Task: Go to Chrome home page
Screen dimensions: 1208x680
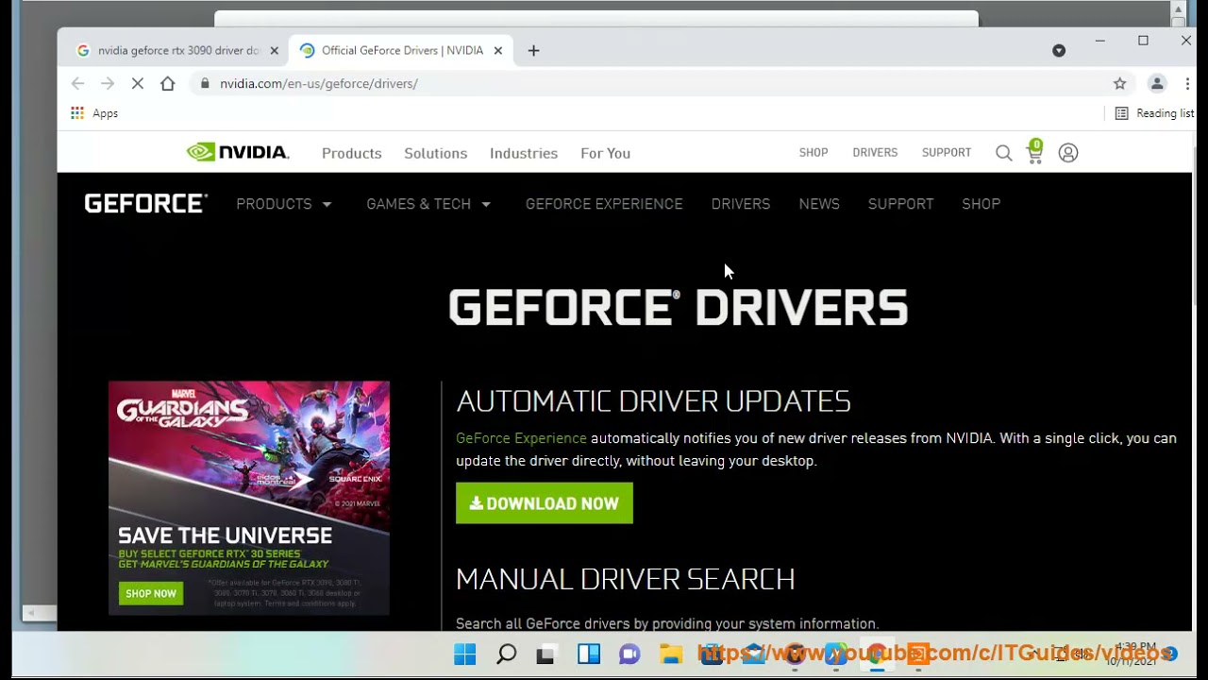Action: (x=167, y=84)
